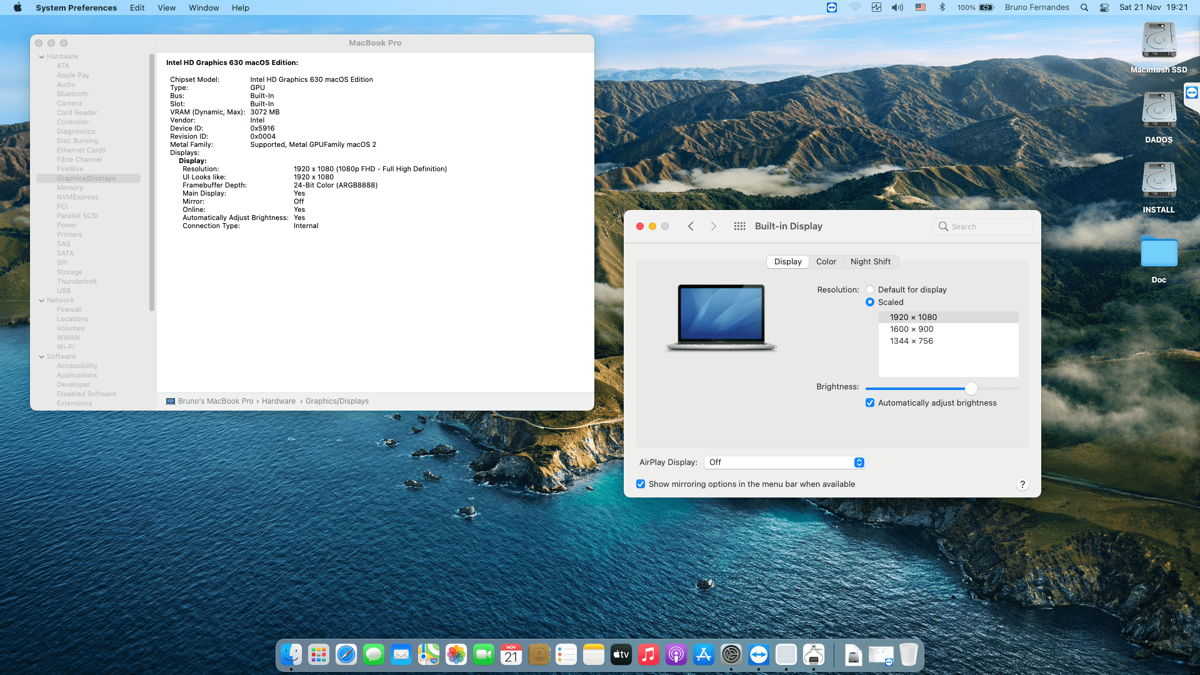Screen dimensions: 1200x675
Task: Disable Automatically adjust brightness
Action: (x=870, y=402)
